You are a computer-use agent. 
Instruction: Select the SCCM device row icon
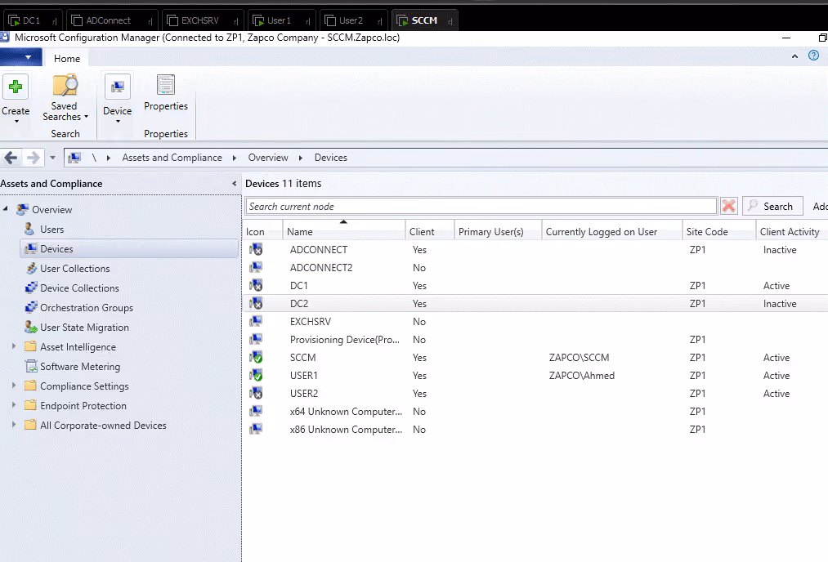[256, 358]
